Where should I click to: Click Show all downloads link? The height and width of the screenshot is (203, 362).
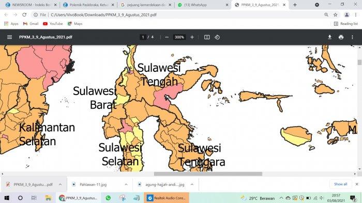[340, 184]
